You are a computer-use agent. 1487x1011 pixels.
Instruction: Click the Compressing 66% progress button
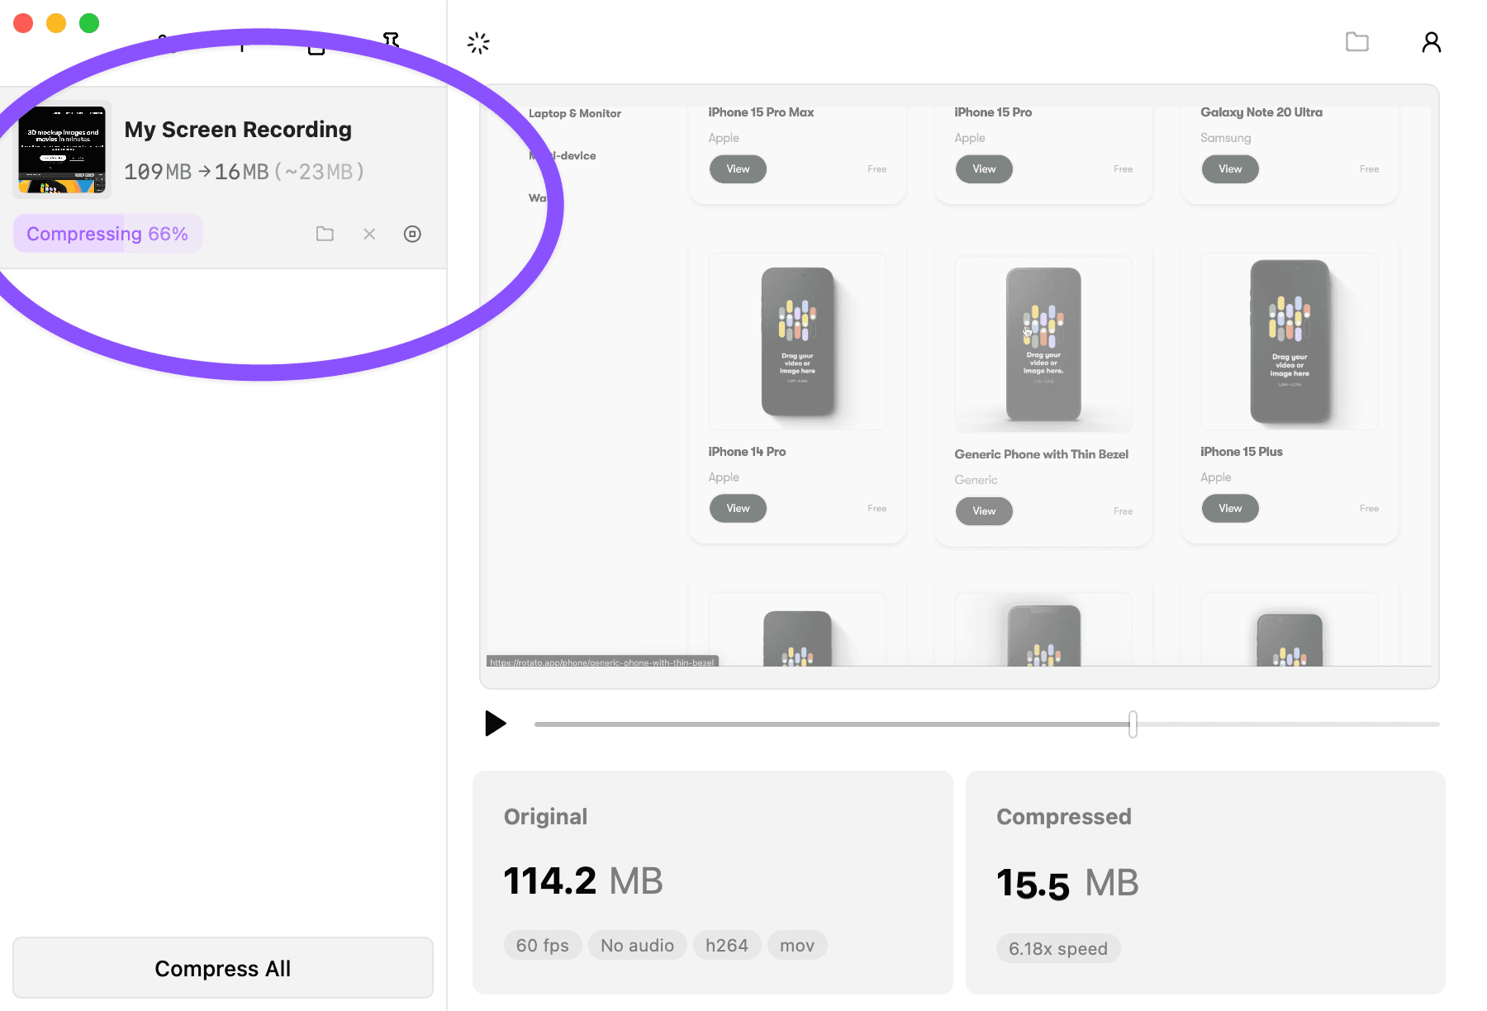[x=107, y=234]
